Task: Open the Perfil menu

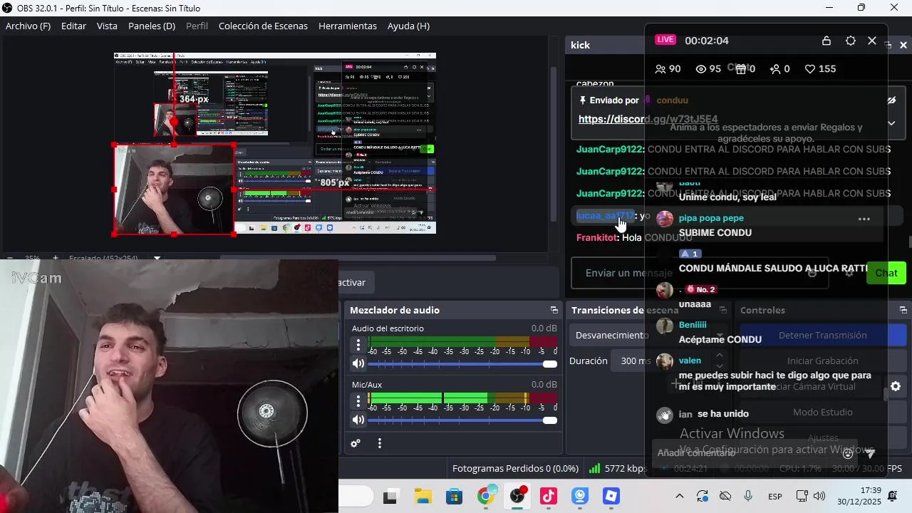Action: (197, 26)
